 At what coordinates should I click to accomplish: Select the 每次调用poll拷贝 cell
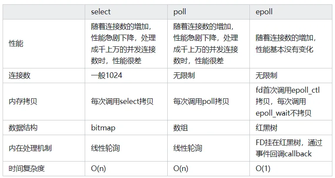point(201,101)
